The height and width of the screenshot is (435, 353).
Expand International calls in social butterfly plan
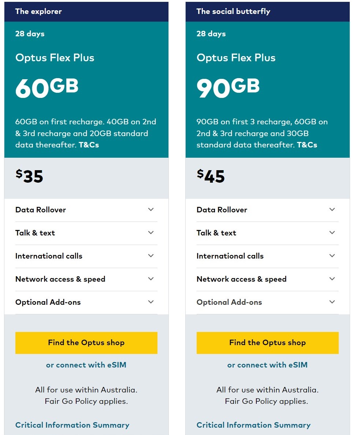point(267,256)
